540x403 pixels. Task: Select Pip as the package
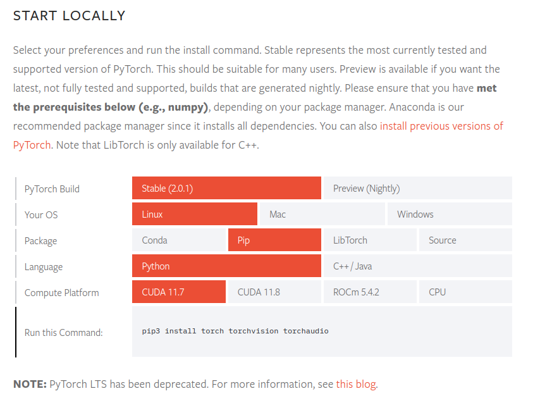(x=274, y=240)
